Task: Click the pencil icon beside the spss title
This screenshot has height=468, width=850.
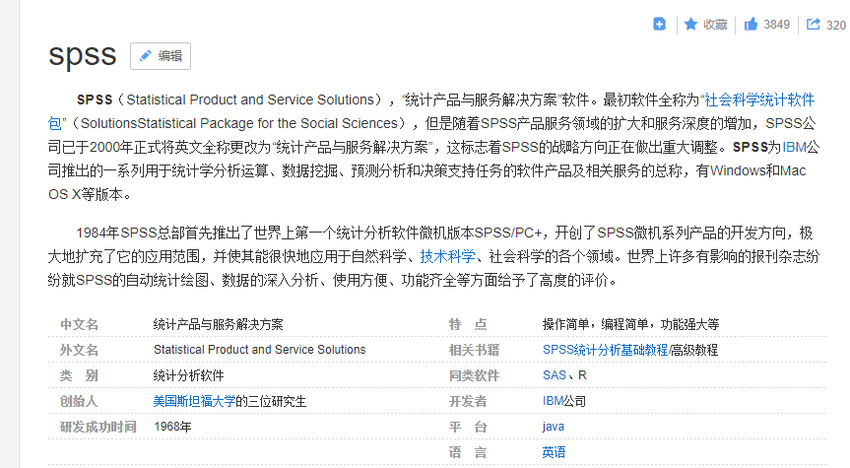Action: pos(146,56)
